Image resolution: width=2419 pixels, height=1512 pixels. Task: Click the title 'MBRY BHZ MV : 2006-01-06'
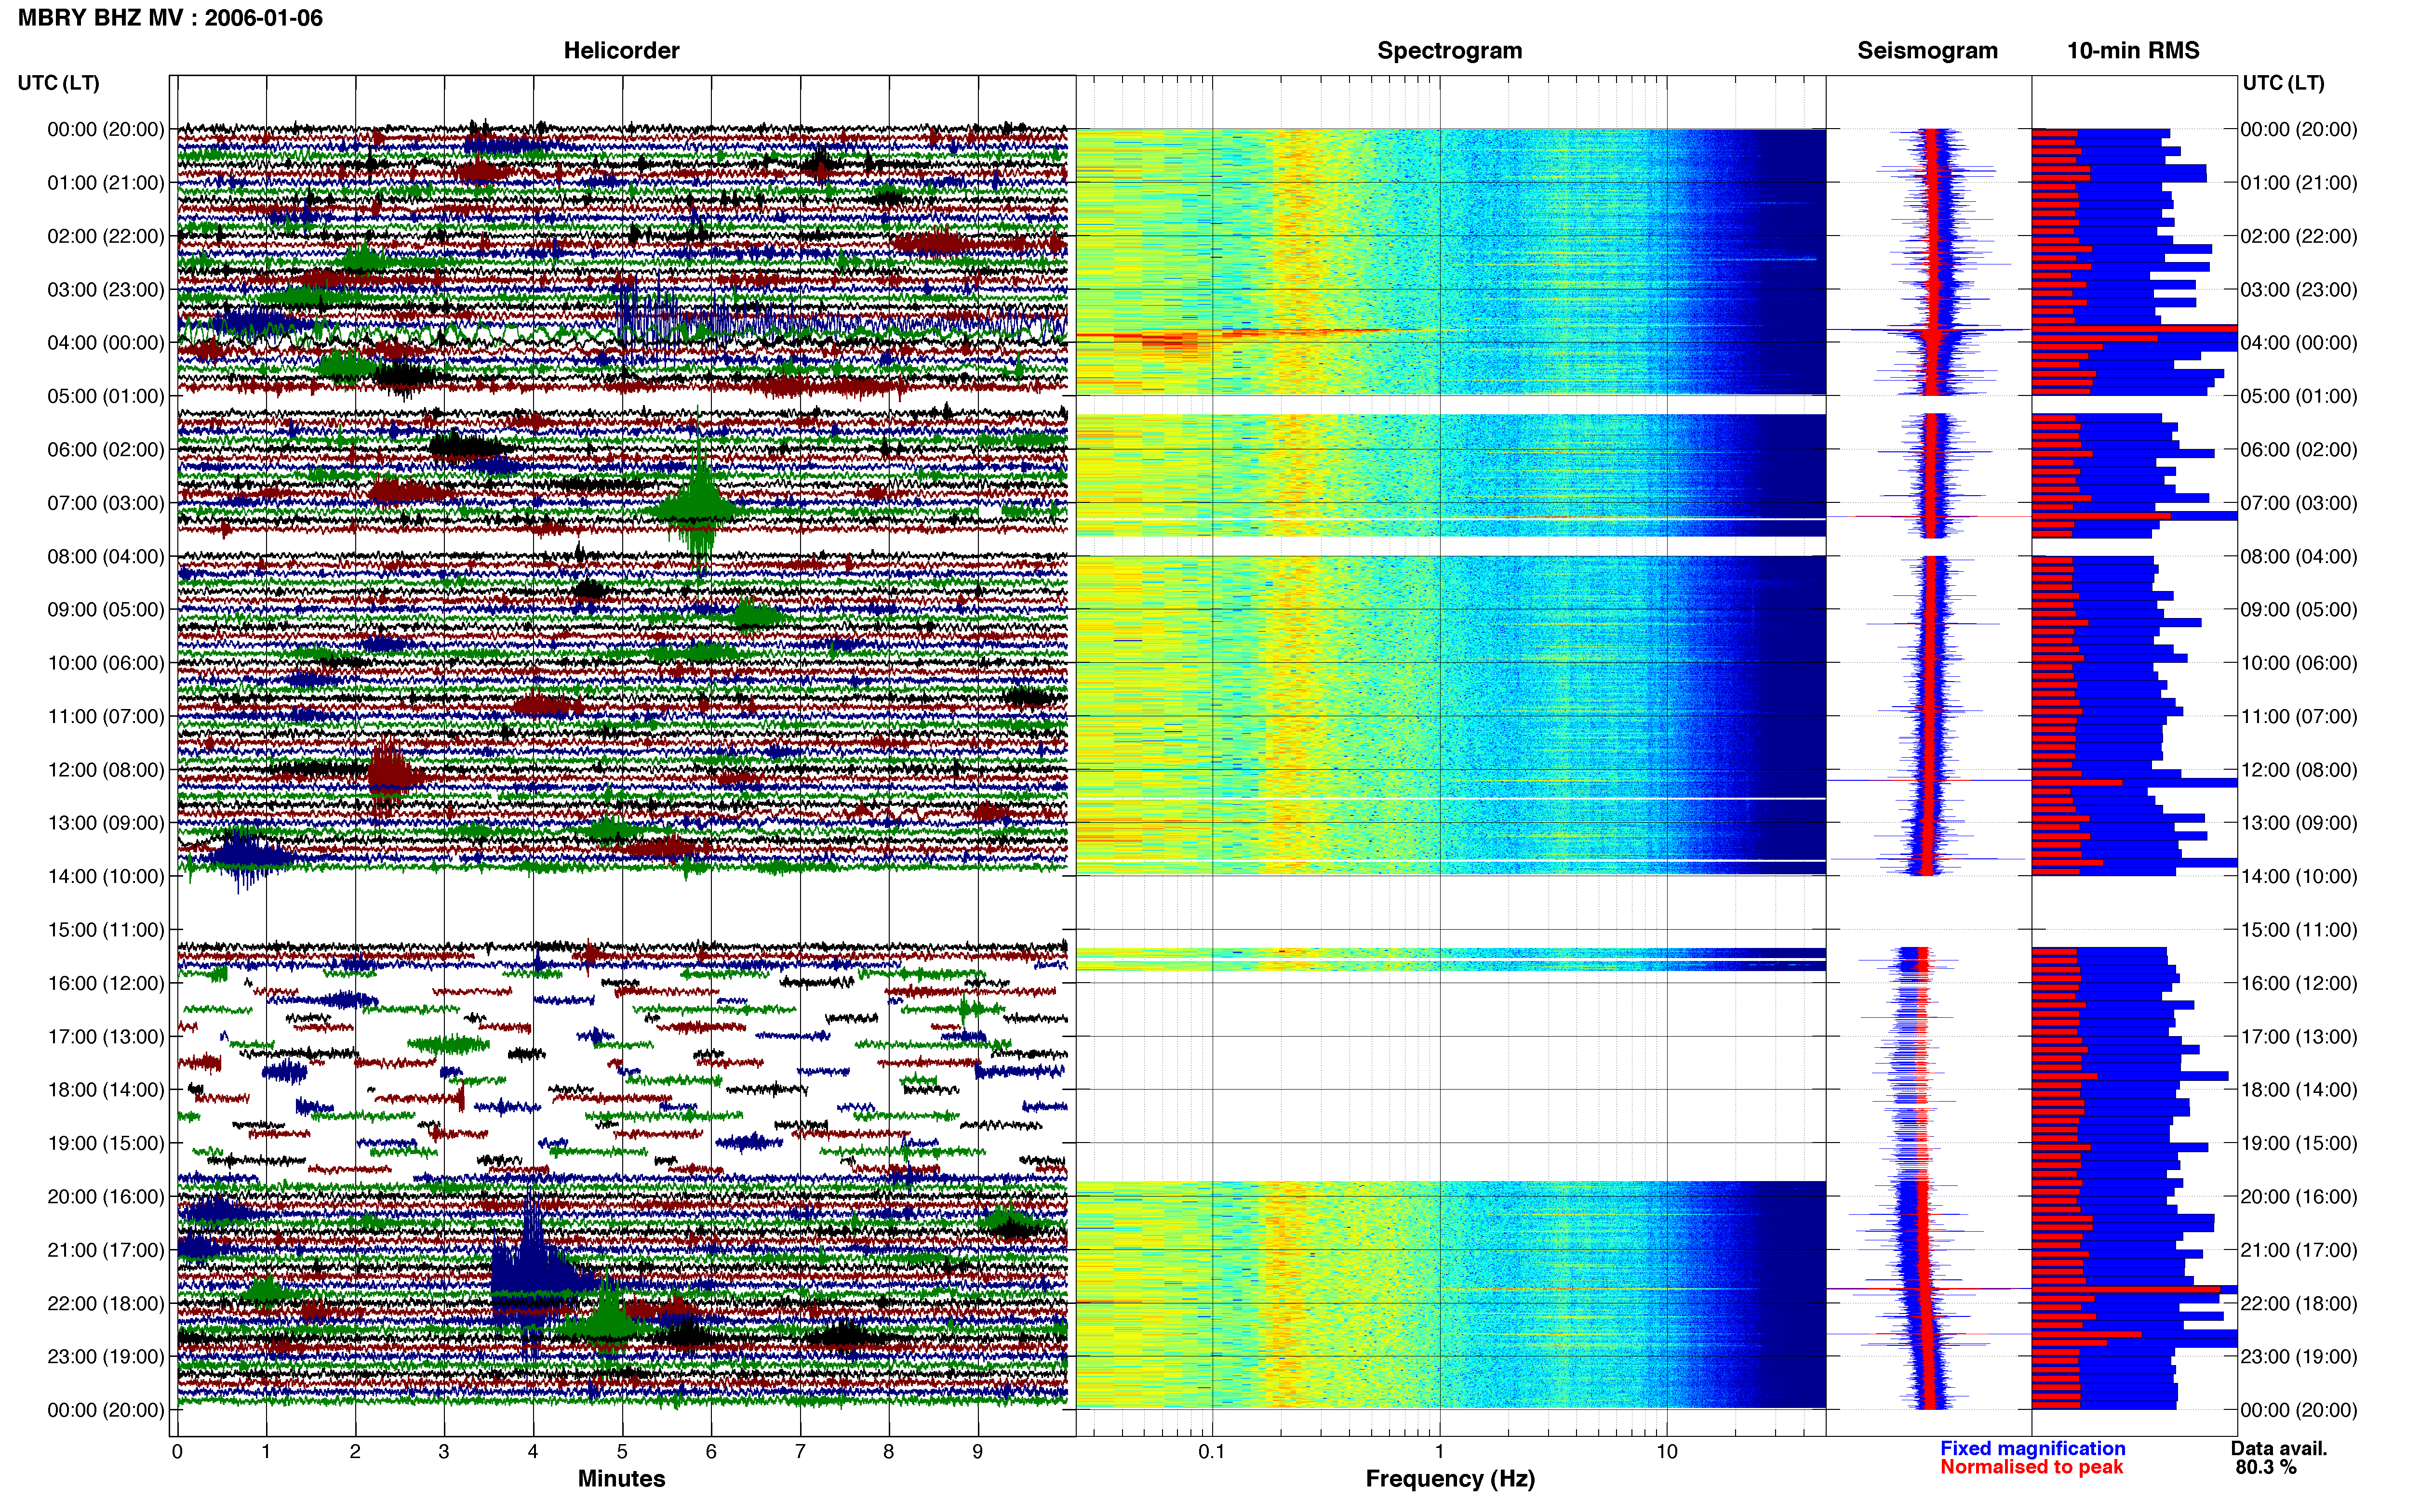click(x=170, y=18)
